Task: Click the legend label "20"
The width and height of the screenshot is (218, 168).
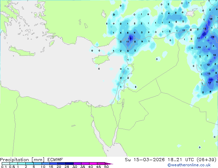Action: point(59,167)
